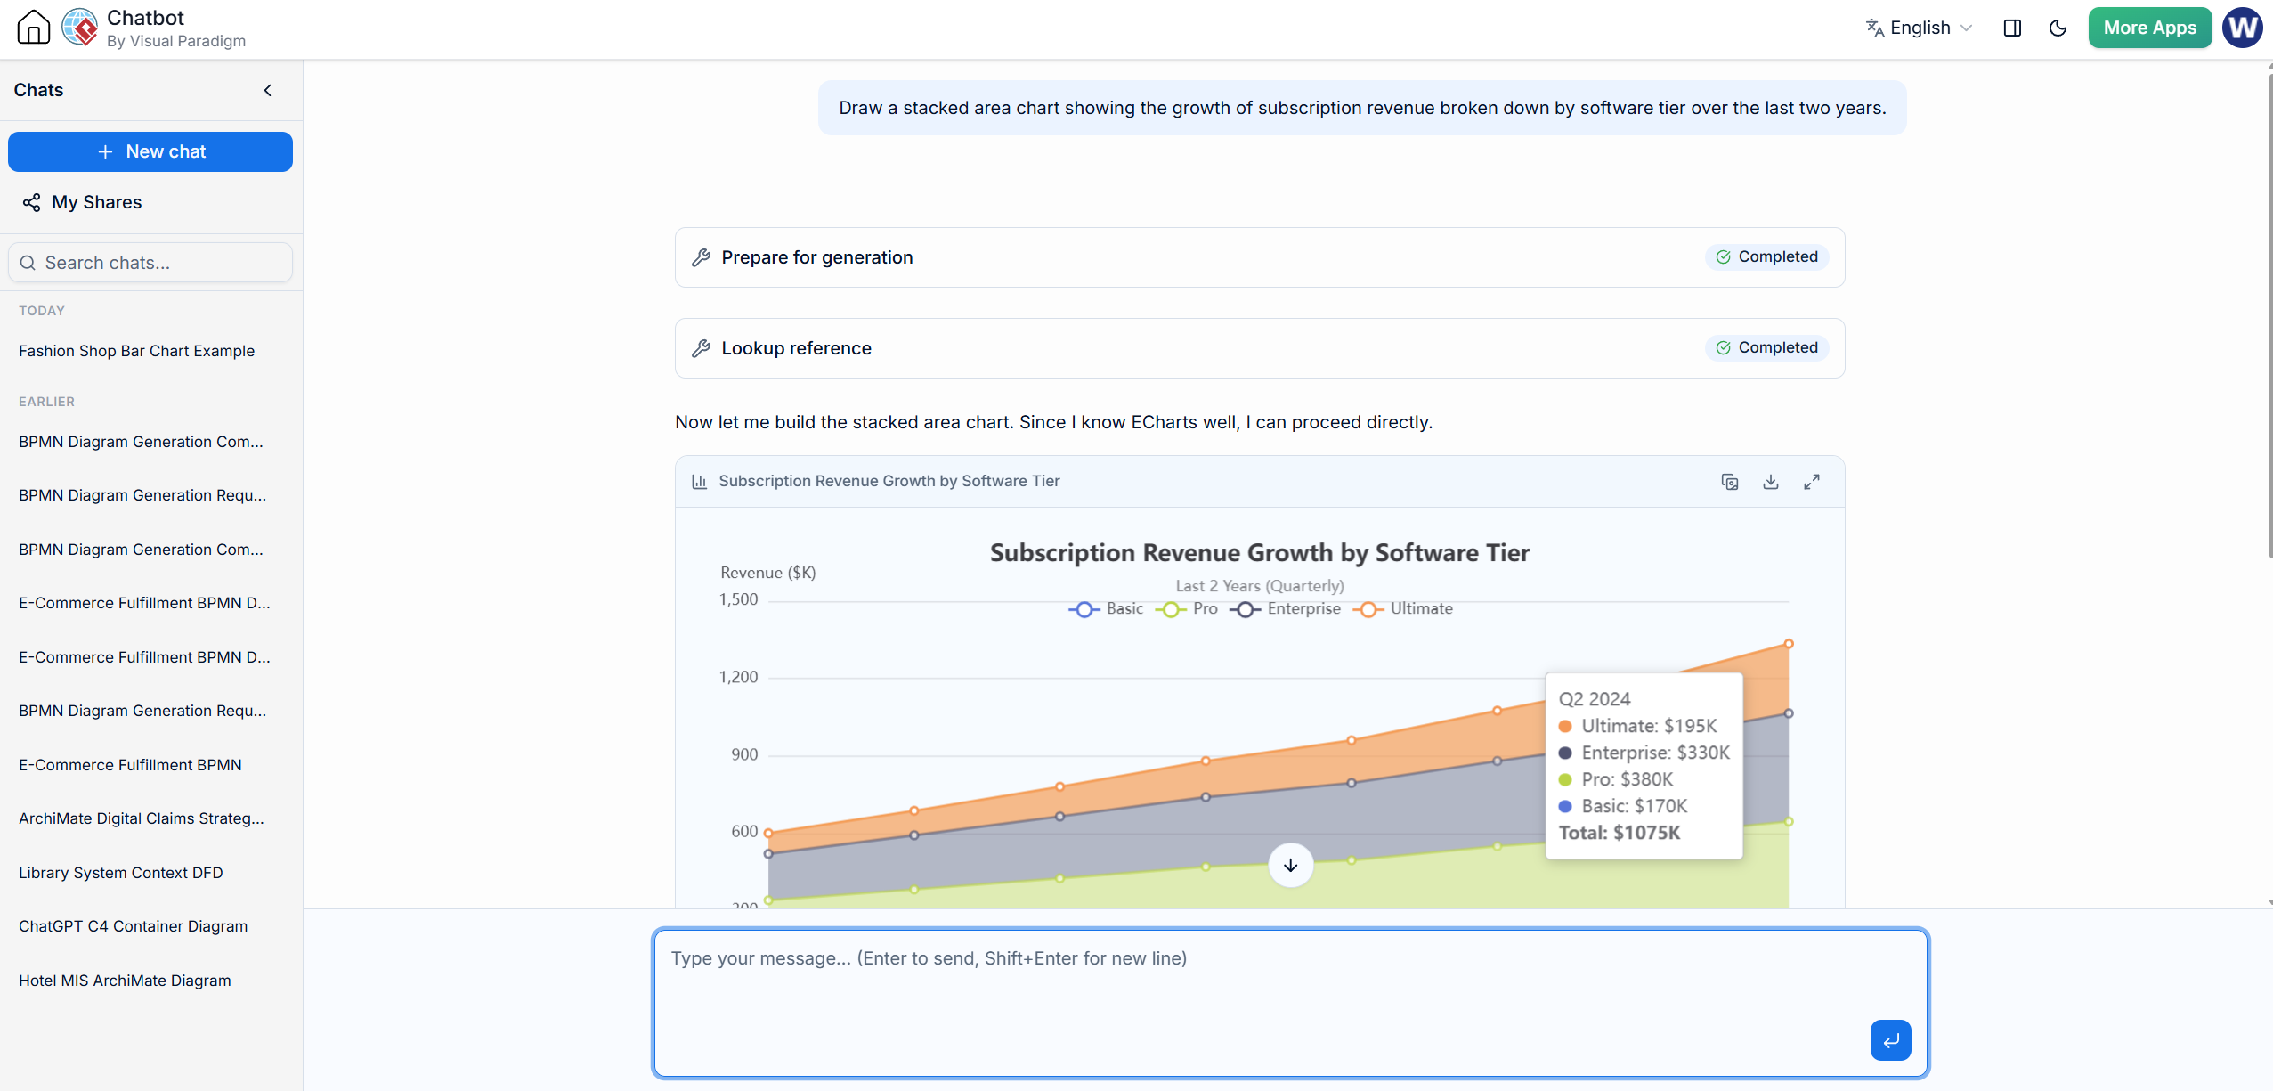Click the scroll-to-bottom arrow button
This screenshot has width=2273, height=1091.
[1290, 865]
